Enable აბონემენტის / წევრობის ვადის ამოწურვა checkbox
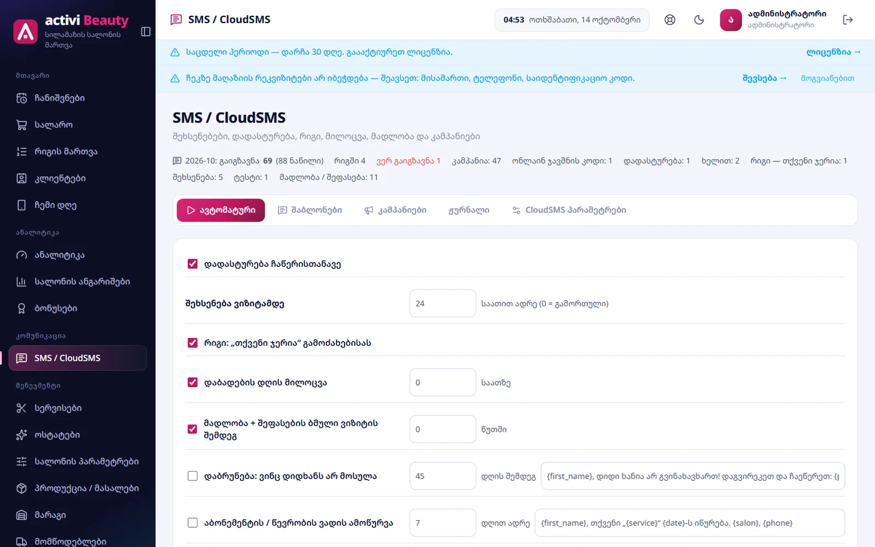 [x=192, y=523]
